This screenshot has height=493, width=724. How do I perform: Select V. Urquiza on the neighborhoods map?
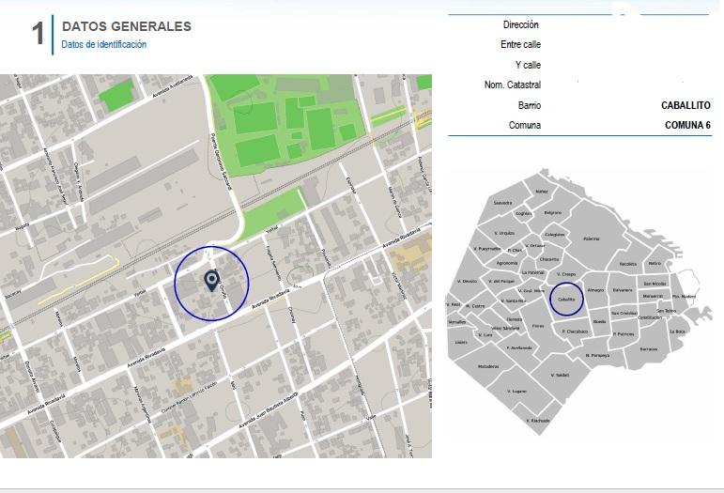click(x=504, y=233)
